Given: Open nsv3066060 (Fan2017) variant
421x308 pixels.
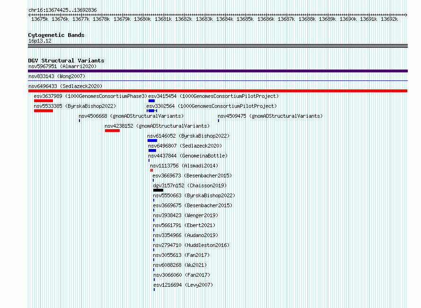Looking at the screenshot, I should 182,275.
